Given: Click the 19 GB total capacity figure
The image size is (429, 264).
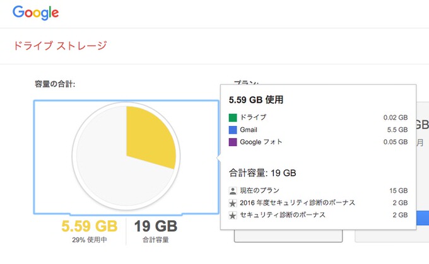Looking at the screenshot, I should 156,226.
